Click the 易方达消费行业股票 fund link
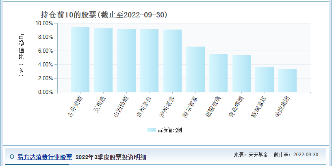This screenshot has height=166, width=332. point(45,157)
